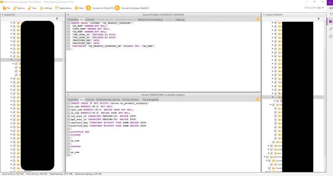Click the table icon of the highlighted Oracle DW row

(18, 60)
